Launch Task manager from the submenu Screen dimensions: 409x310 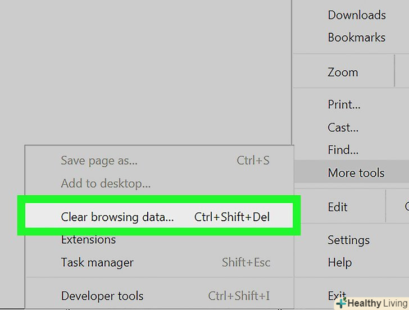click(97, 262)
